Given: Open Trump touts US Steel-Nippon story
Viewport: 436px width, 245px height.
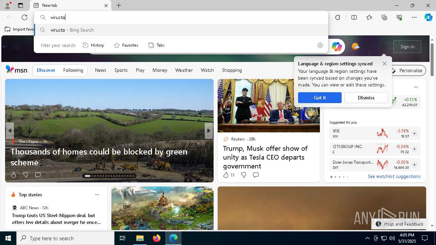Looking at the screenshot, I should tap(57, 219).
